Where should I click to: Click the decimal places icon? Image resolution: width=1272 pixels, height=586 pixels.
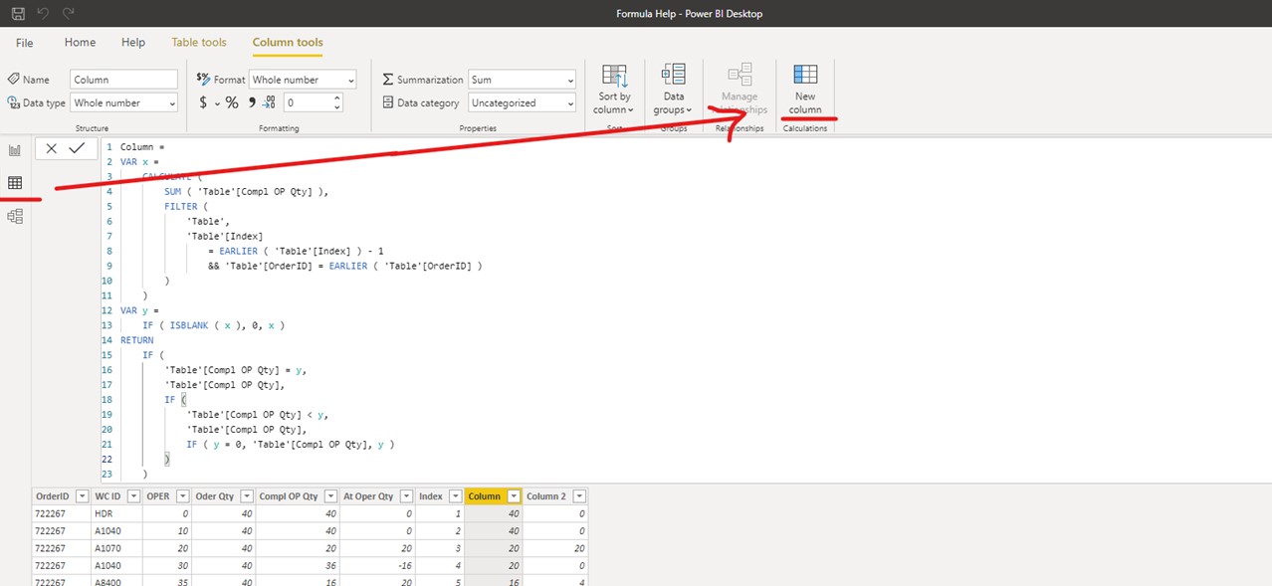[269, 102]
